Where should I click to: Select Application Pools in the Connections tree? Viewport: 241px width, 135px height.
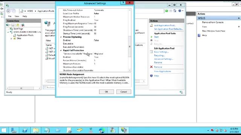25,35
